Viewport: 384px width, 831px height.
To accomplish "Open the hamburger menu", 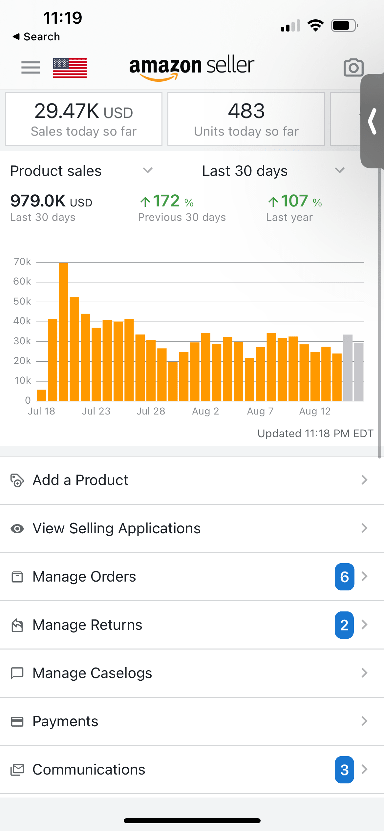I will (x=31, y=68).
